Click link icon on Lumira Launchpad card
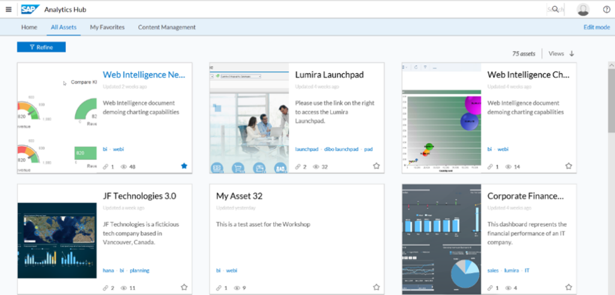 298,167
